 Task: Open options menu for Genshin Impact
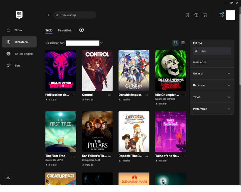pyautogui.click(x=146, y=95)
